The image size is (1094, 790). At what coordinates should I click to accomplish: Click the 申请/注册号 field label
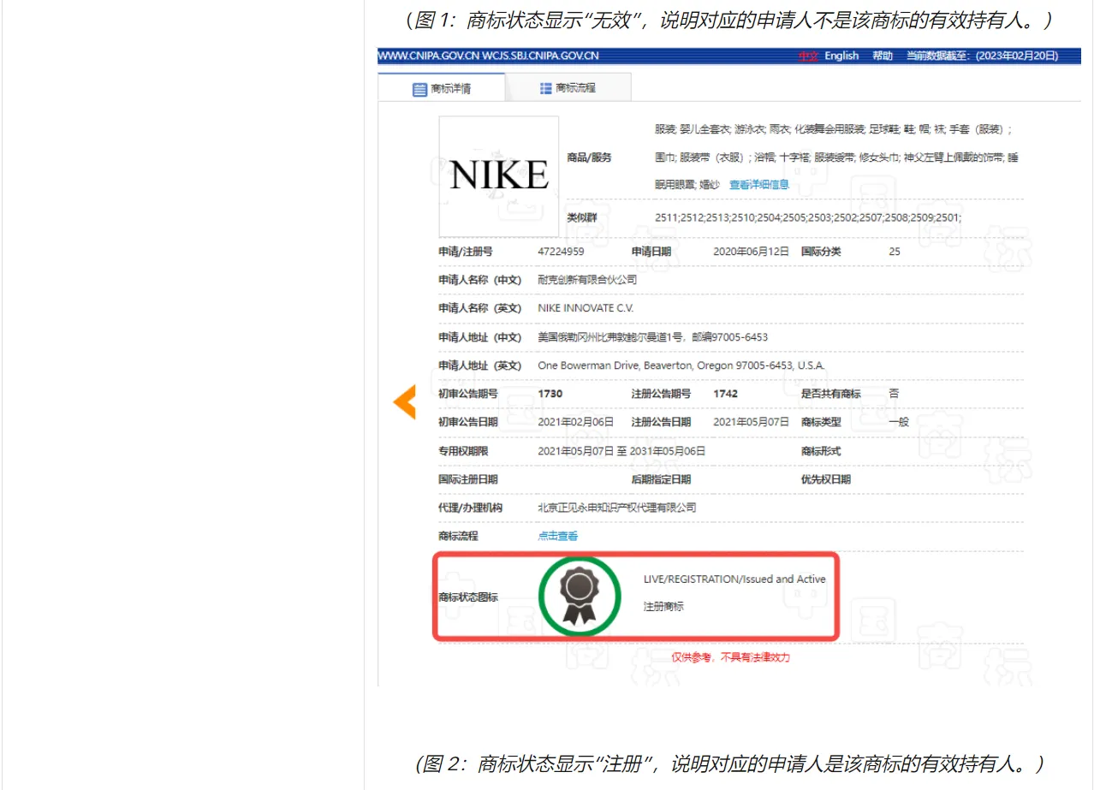pyautogui.click(x=465, y=252)
